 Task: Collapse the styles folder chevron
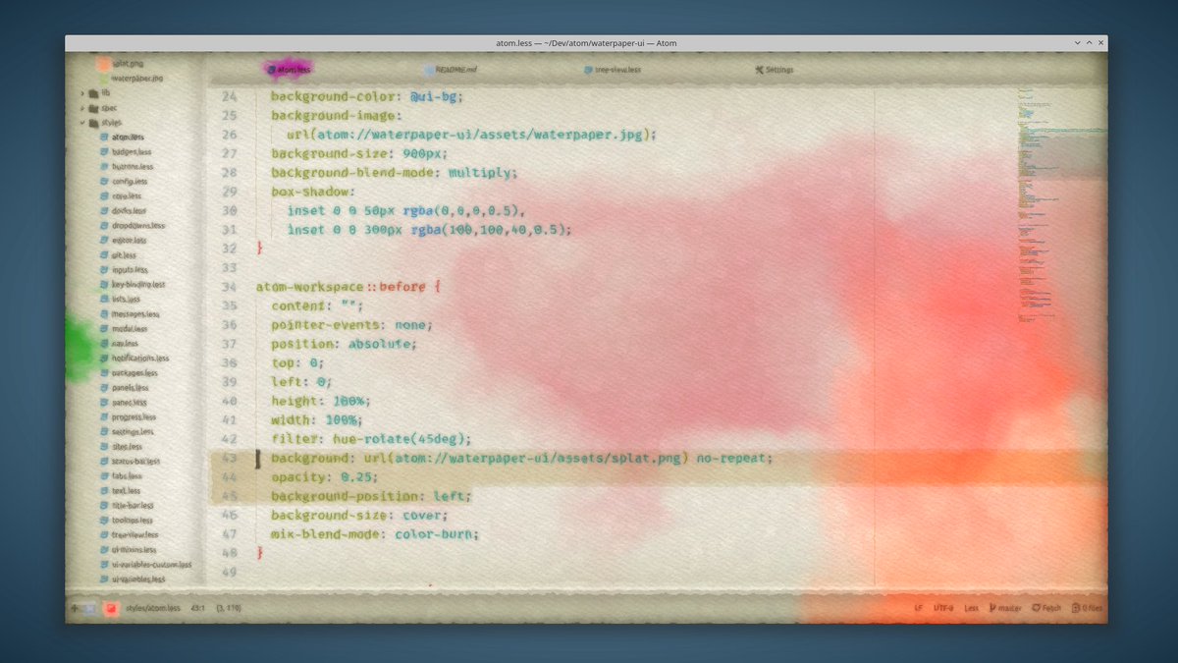pyautogui.click(x=81, y=123)
